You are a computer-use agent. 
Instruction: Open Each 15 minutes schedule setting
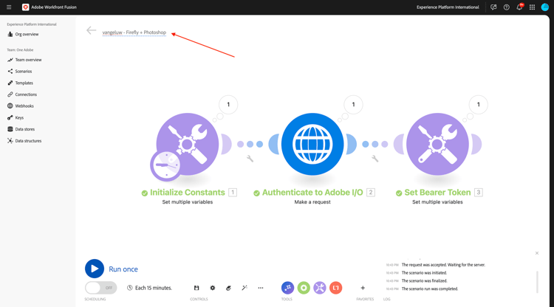click(x=149, y=288)
